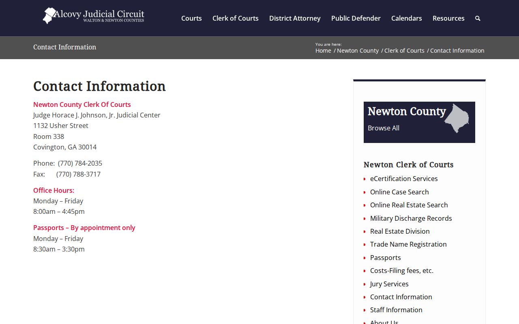Click the Contact Information gray bar title
The image size is (519, 324).
[x=64, y=47]
